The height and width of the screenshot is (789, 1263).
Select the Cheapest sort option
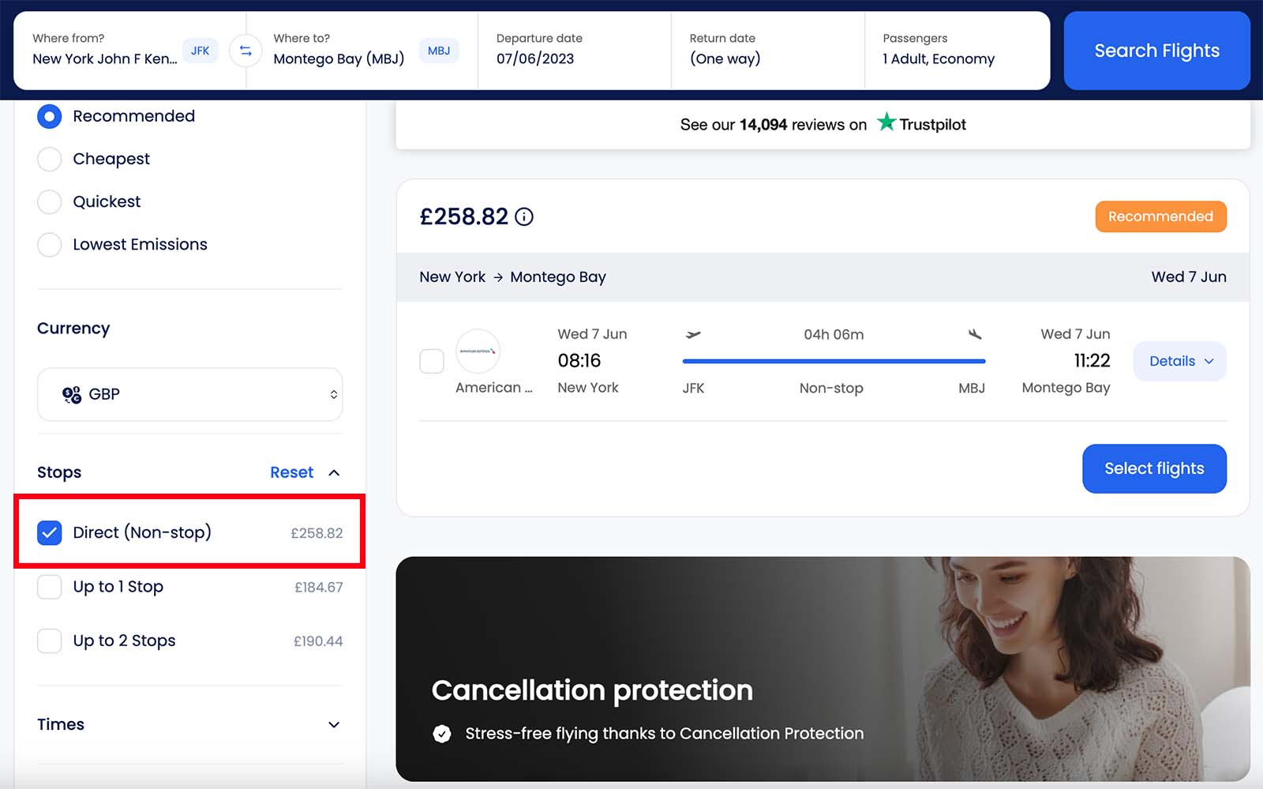tap(50, 159)
